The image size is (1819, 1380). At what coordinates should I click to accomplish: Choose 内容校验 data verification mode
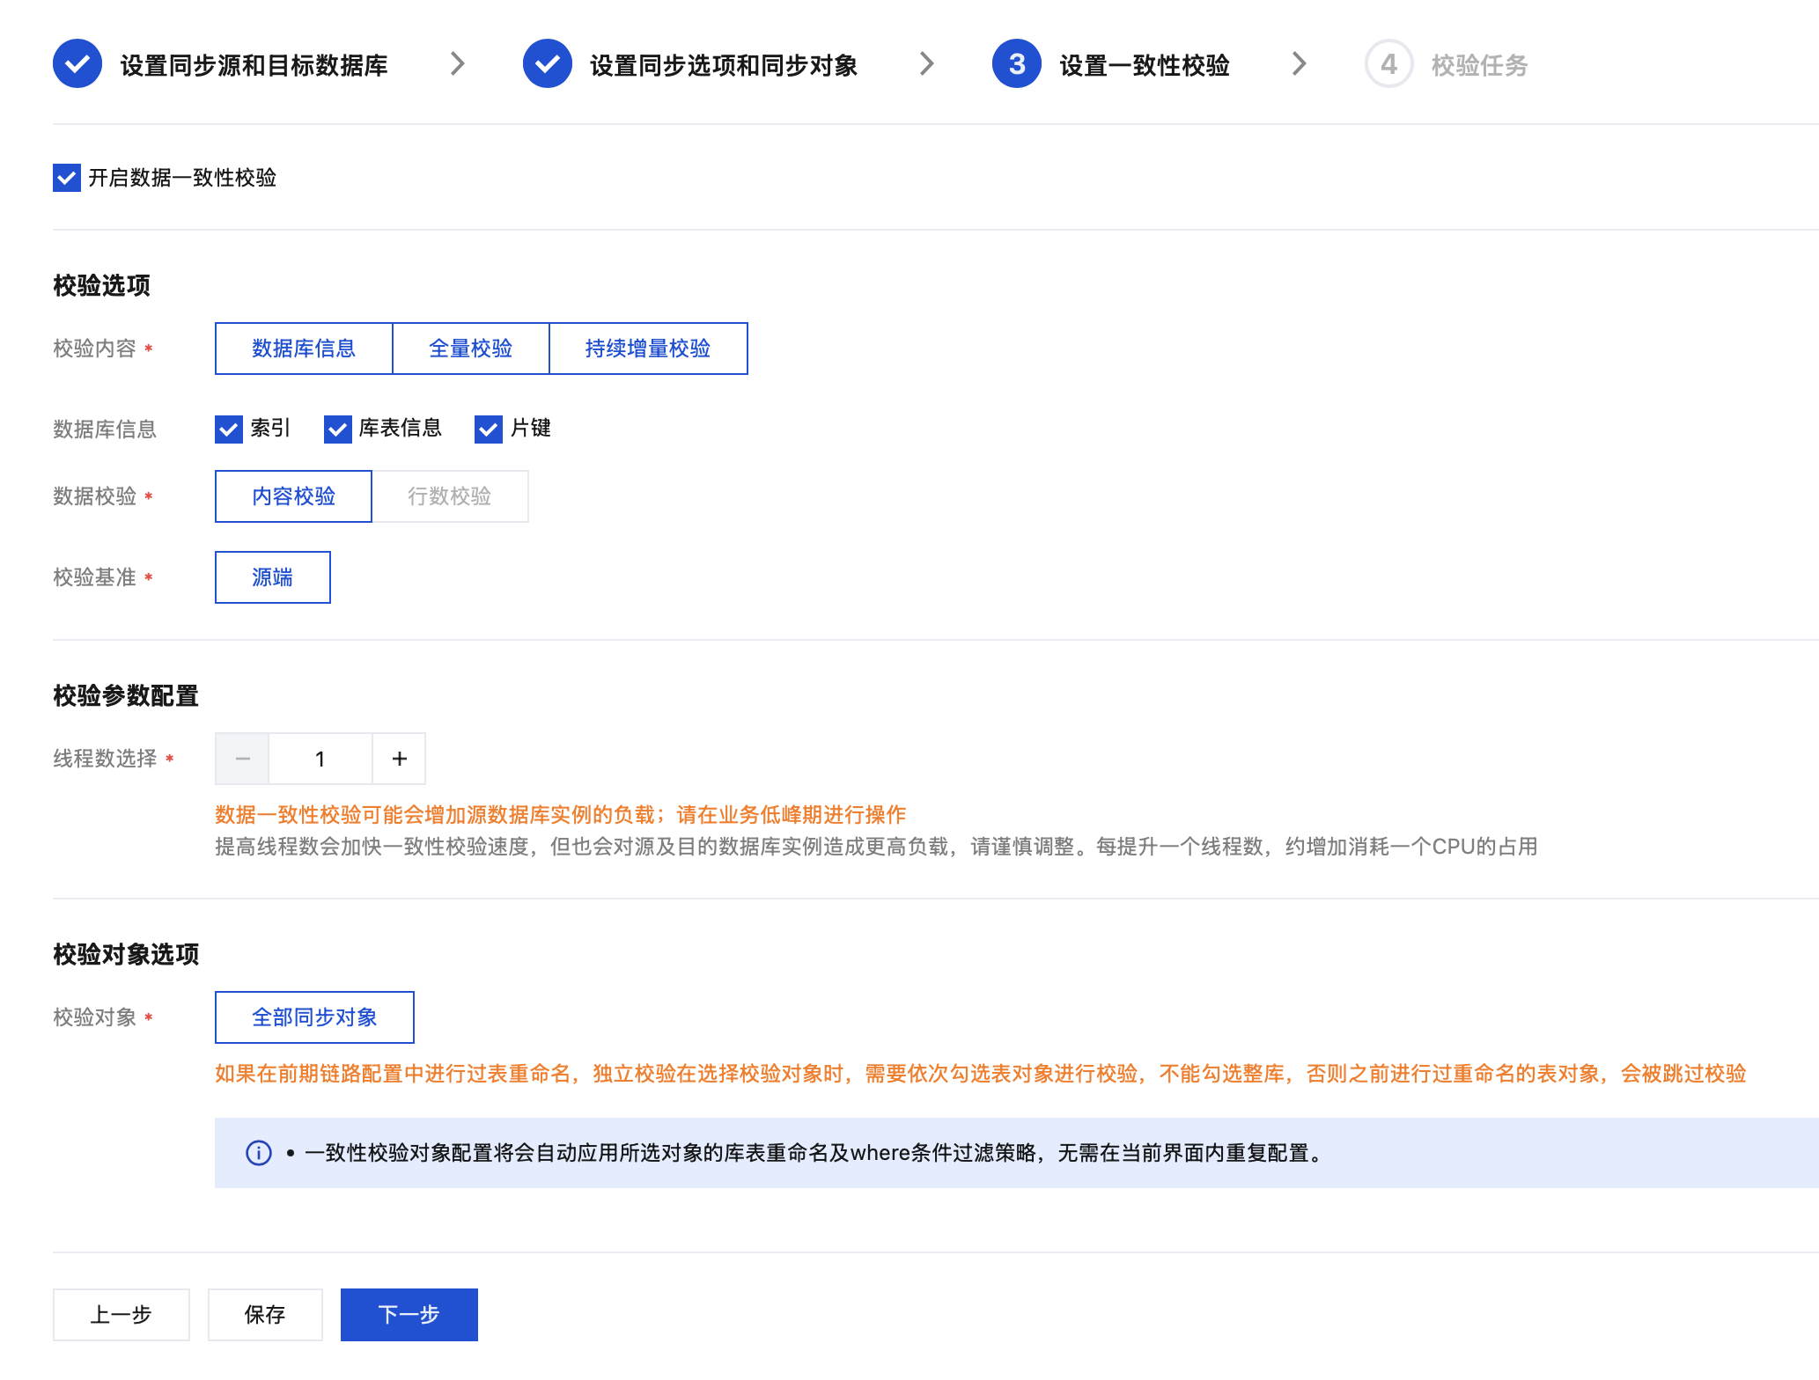click(x=293, y=496)
